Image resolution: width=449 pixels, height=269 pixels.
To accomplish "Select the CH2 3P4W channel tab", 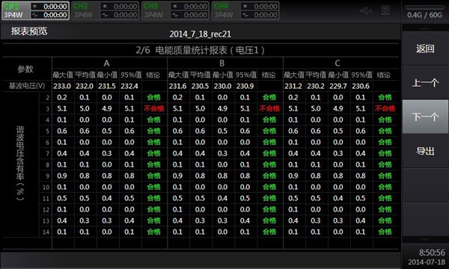I will 106,10.
